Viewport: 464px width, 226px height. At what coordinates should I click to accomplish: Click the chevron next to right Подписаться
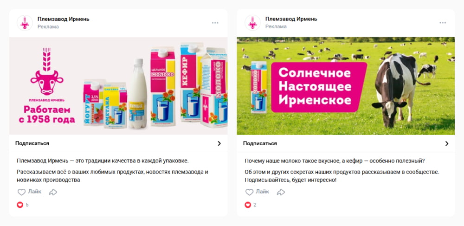[x=447, y=143]
